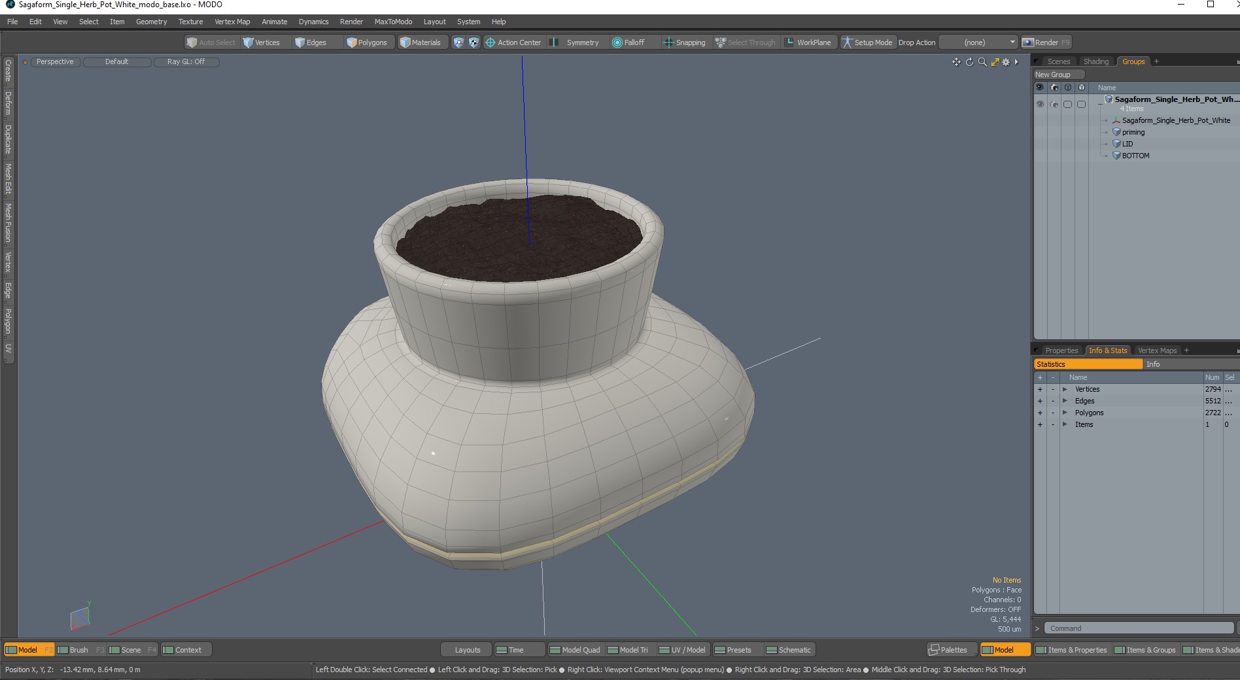Click the viewport rotate icon
Screen dimensions: 1240x680
(969, 62)
